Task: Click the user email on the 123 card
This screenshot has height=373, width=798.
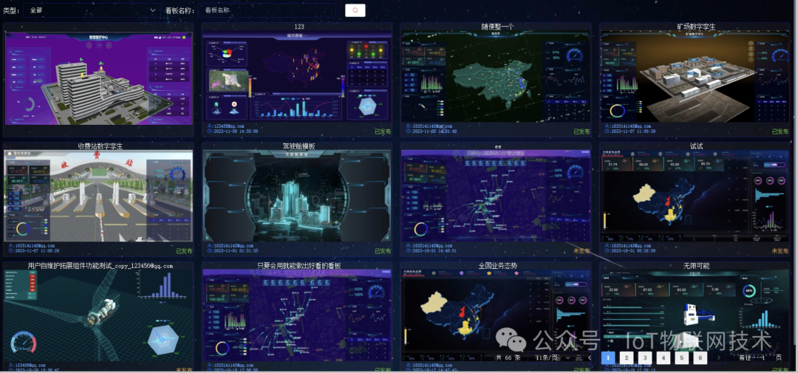Action: pos(228,126)
